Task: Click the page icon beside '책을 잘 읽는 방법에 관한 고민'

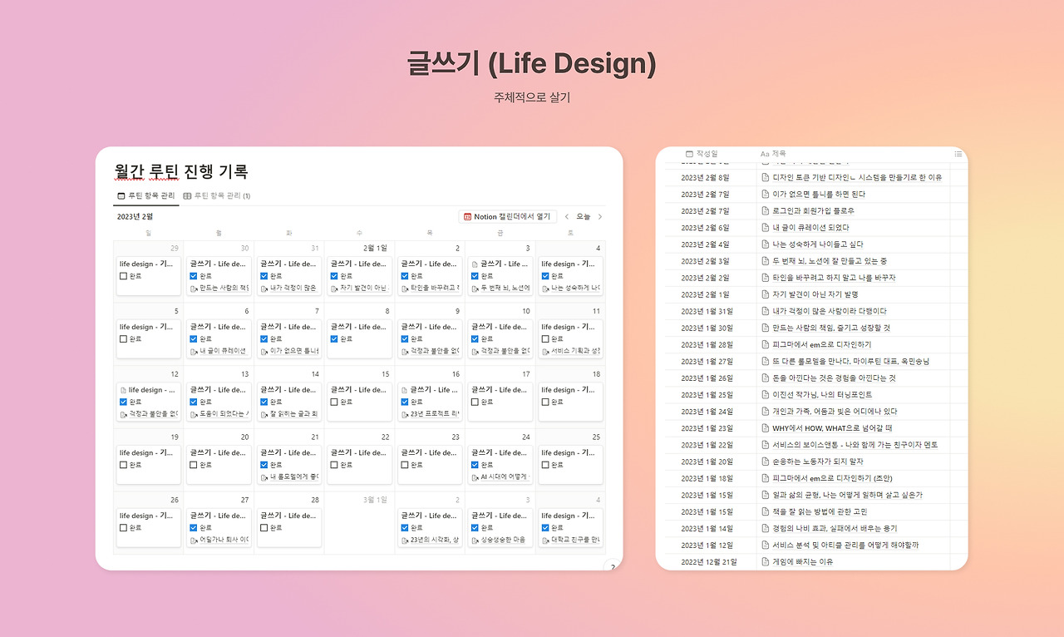Action: click(x=766, y=512)
